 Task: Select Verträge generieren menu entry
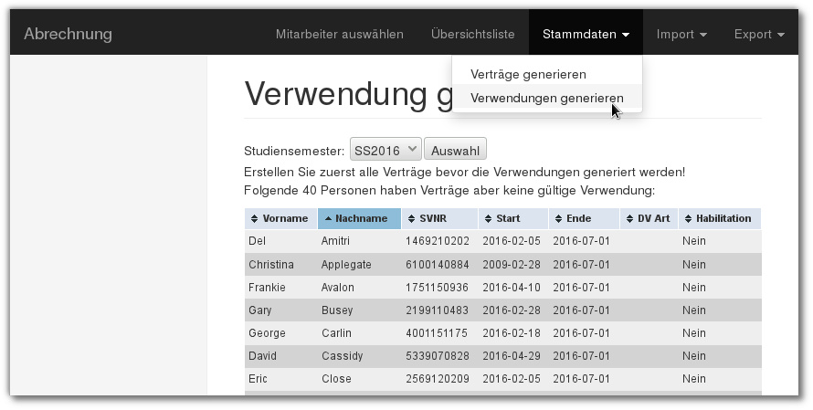pos(528,74)
